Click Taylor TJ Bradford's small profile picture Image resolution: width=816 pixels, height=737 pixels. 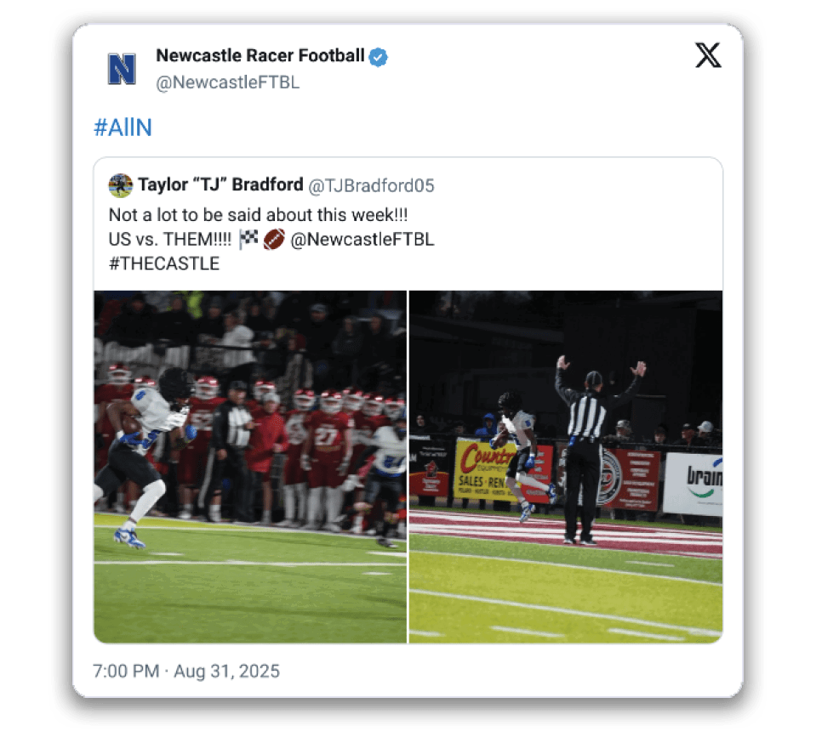point(121,185)
